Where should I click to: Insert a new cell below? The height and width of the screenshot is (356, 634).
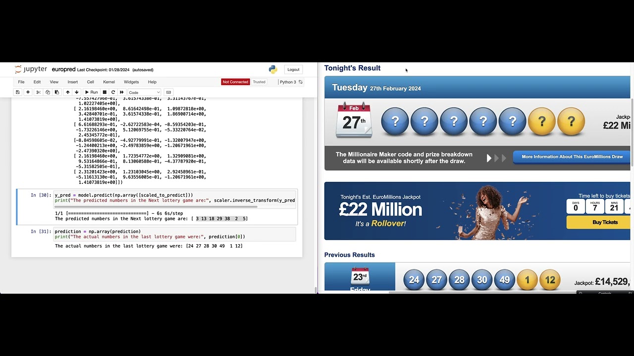[x=28, y=92]
